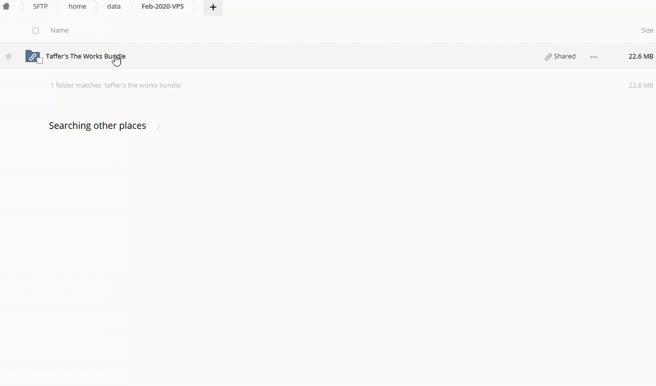Open sharing via the Shared label
The image size is (656, 386).
coord(564,56)
